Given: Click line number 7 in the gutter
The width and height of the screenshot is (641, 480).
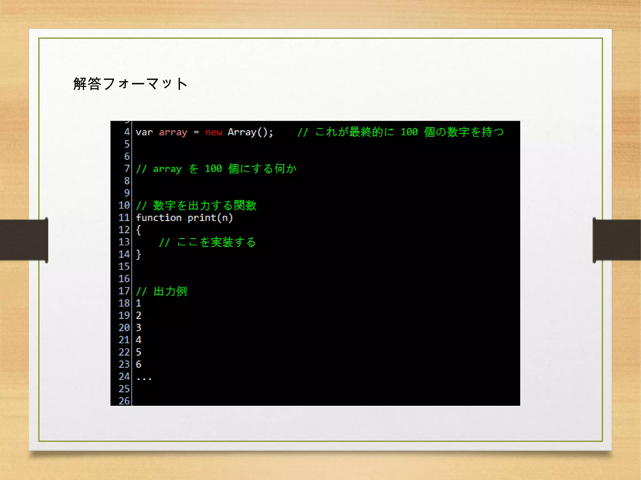Looking at the screenshot, I should coord(127,169).
